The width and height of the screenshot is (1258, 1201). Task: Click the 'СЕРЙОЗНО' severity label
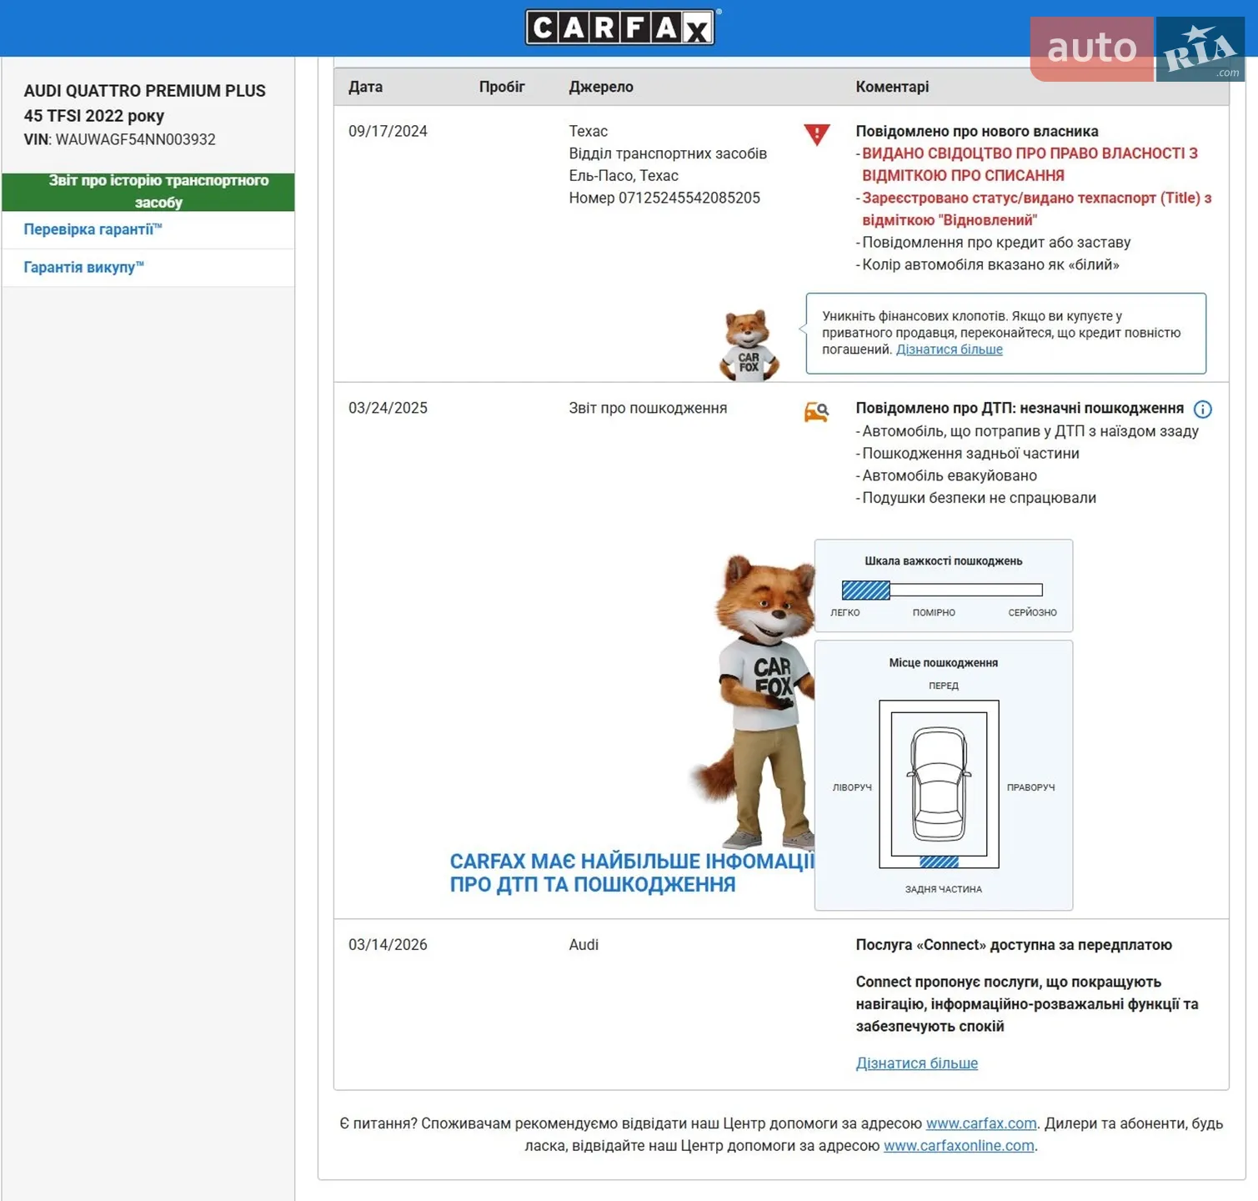point(1032,612)
